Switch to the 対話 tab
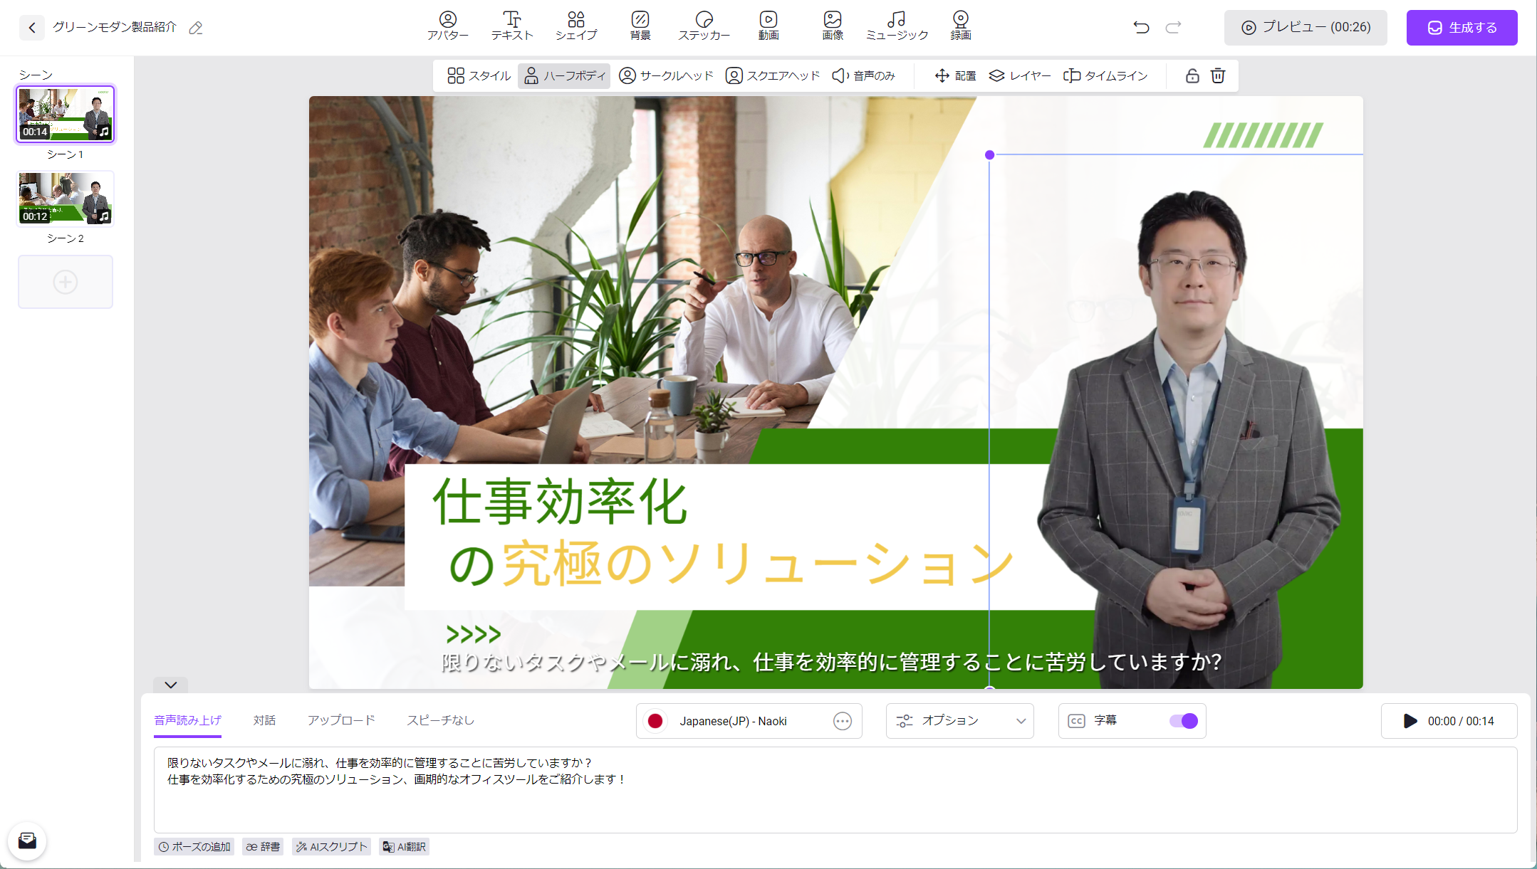Image resolution: width=1537 pixels, height=869 pixels. click(265, 720)
